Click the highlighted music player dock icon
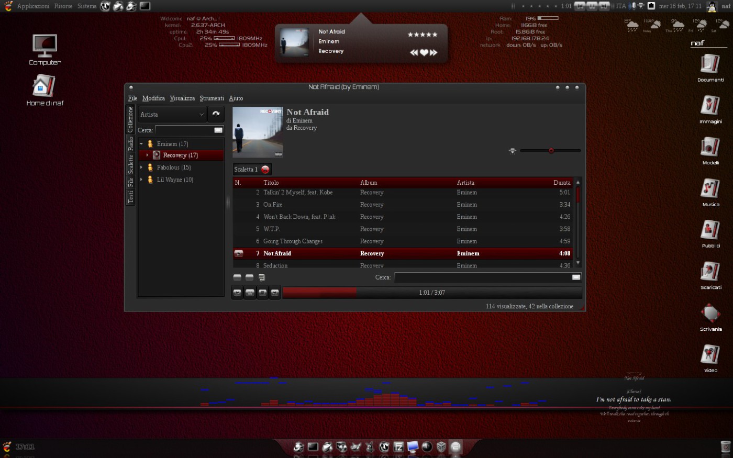The height and width of the screenshot is (458, 733). coord(456,447)
